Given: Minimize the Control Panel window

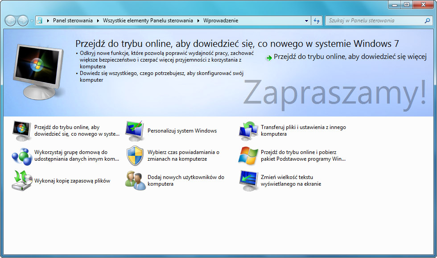Looking at the screenshot, I should (394, 4).
